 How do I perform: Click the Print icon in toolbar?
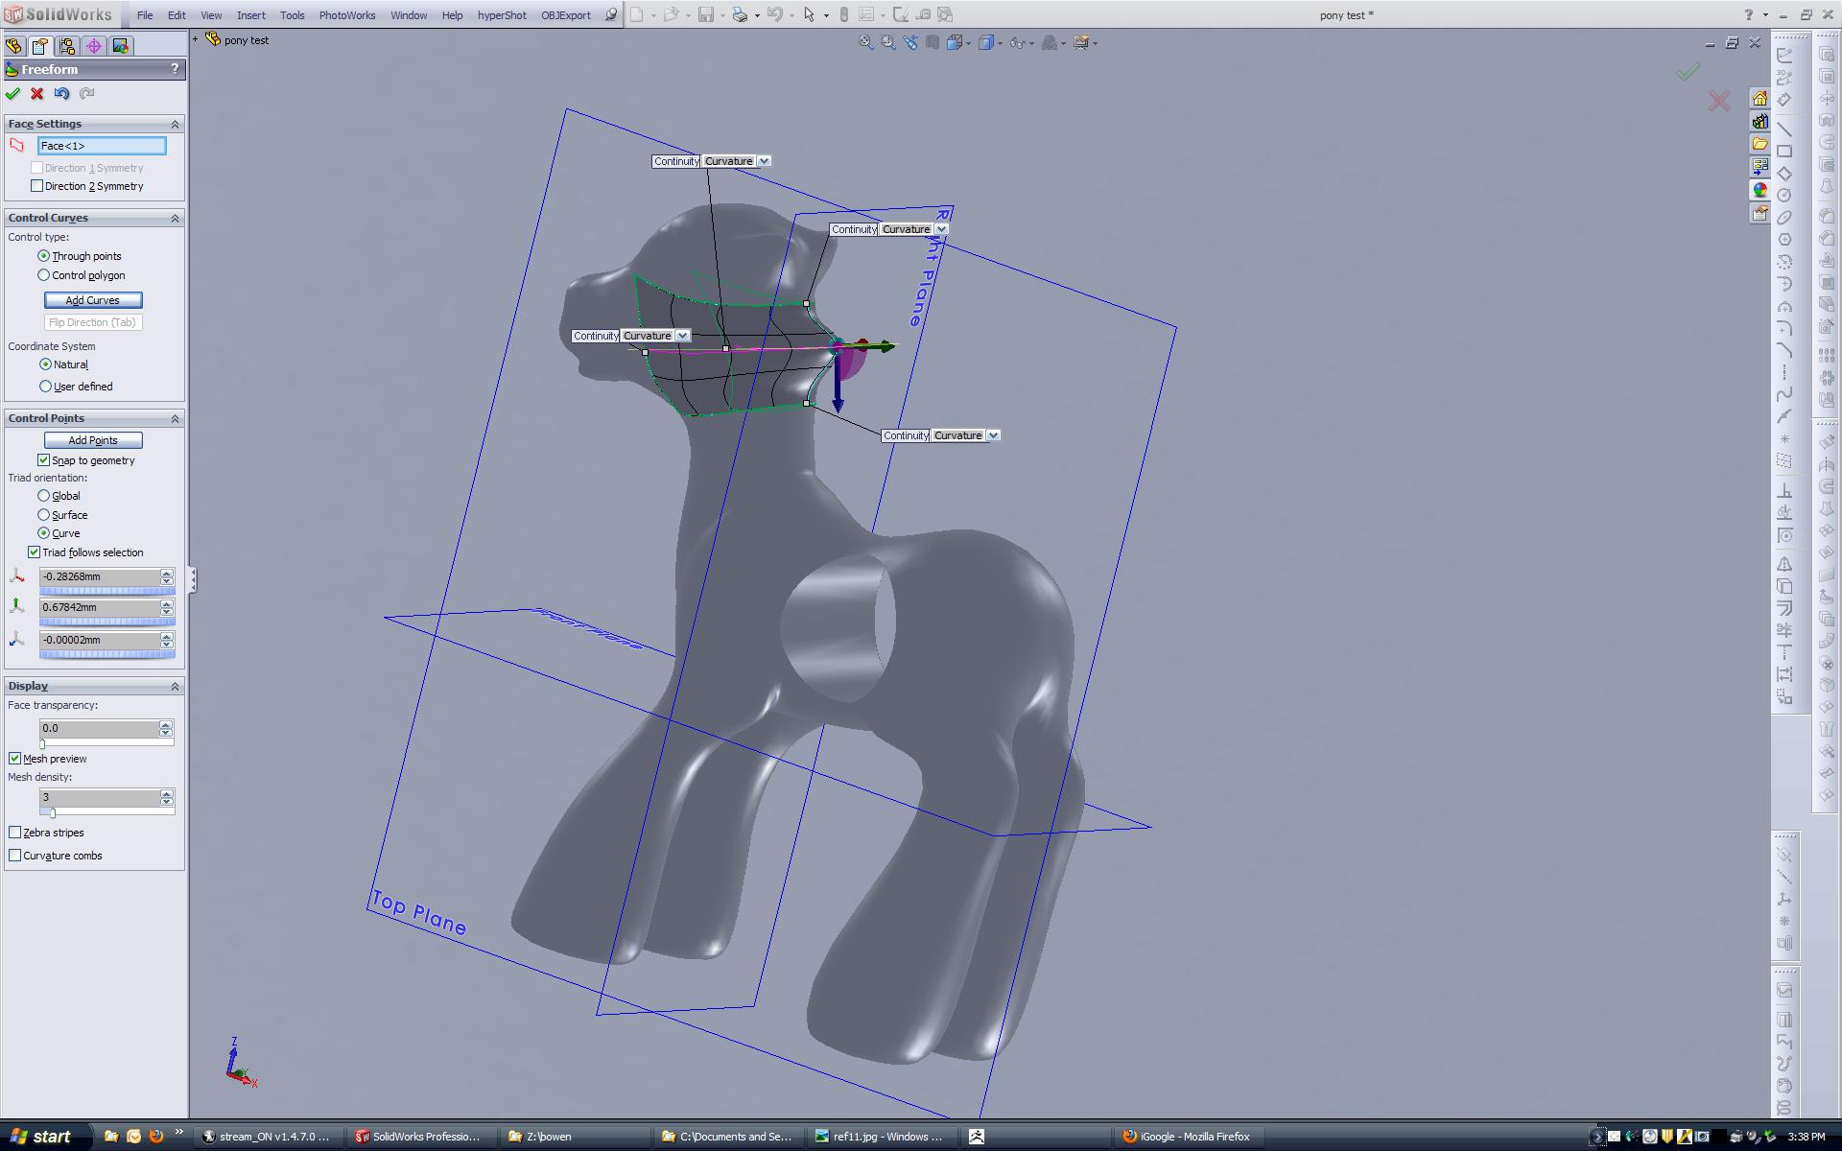pos(740,14)
